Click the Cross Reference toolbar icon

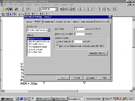point(94,9)
